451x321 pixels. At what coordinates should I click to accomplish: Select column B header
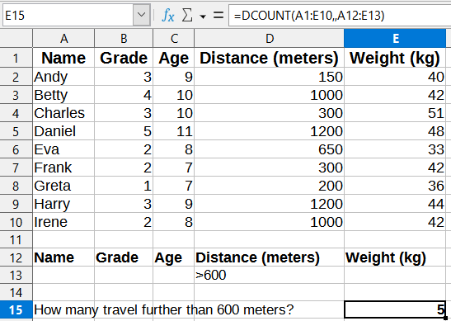124,38
